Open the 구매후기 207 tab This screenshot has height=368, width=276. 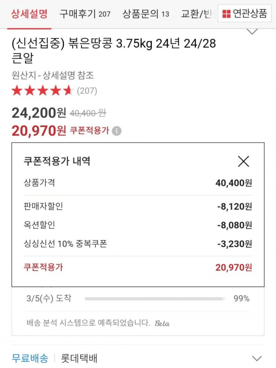pyautogui.click(x=85, y=14)
